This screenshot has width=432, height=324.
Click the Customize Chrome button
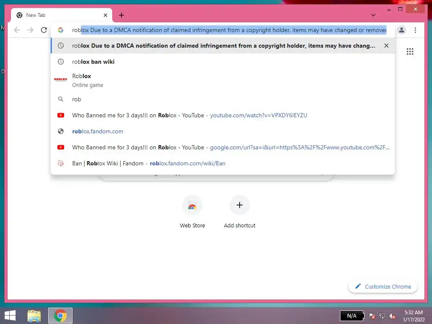coord(383,286)
